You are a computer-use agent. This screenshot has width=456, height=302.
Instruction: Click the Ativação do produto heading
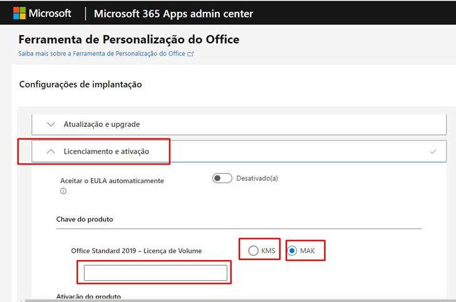coord(89,296)
